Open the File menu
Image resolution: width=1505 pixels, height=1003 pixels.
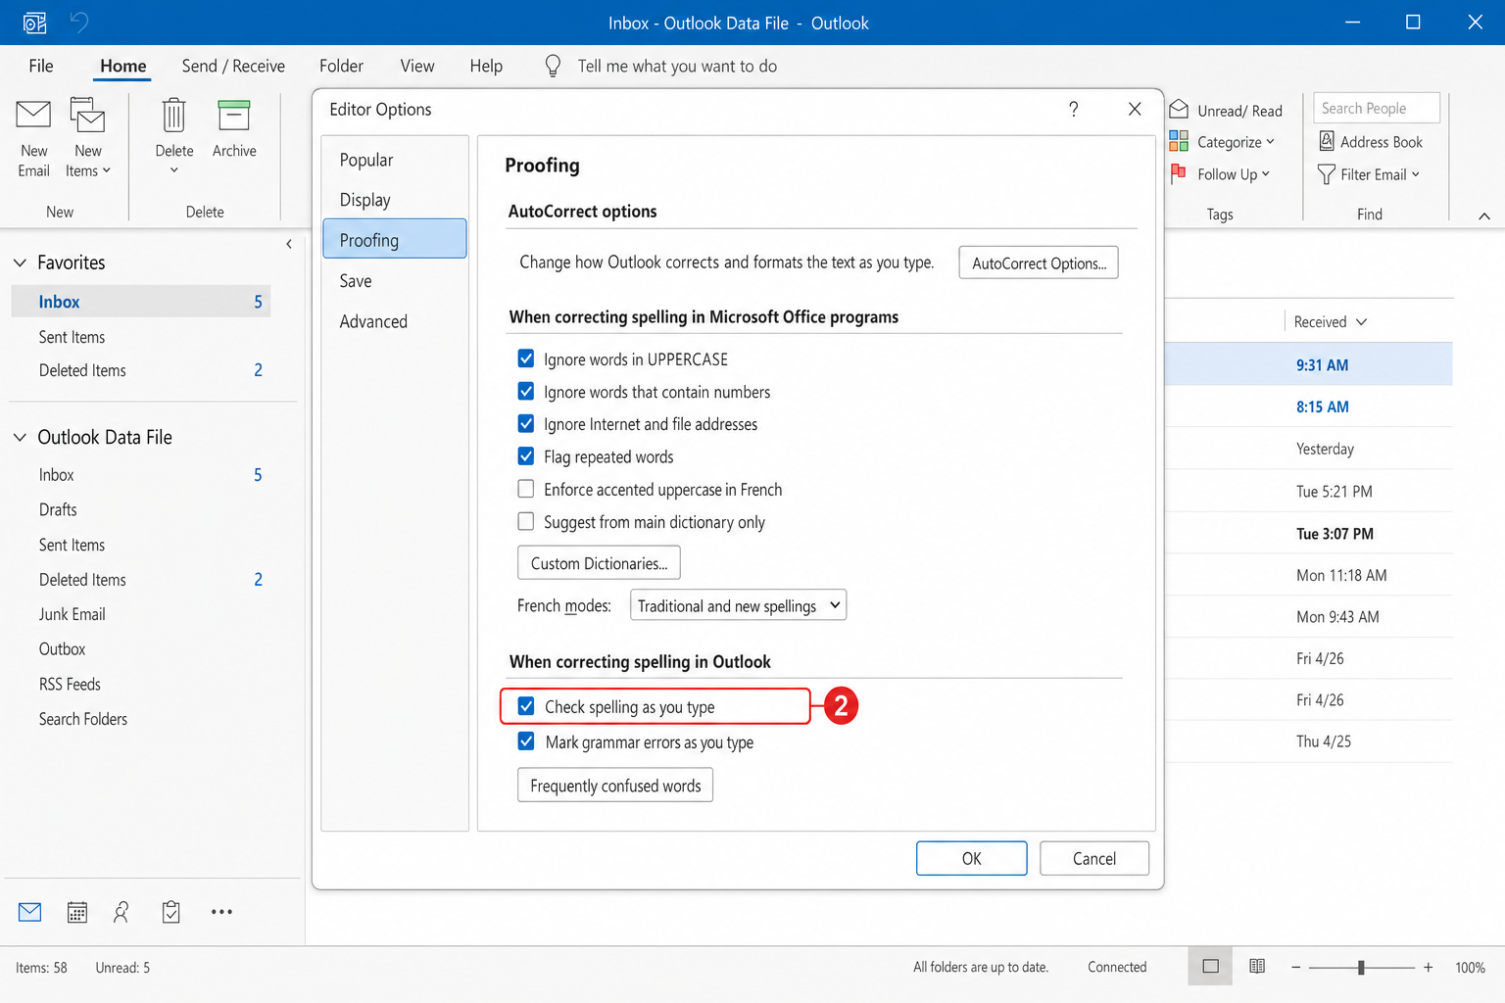click(41, 66)
